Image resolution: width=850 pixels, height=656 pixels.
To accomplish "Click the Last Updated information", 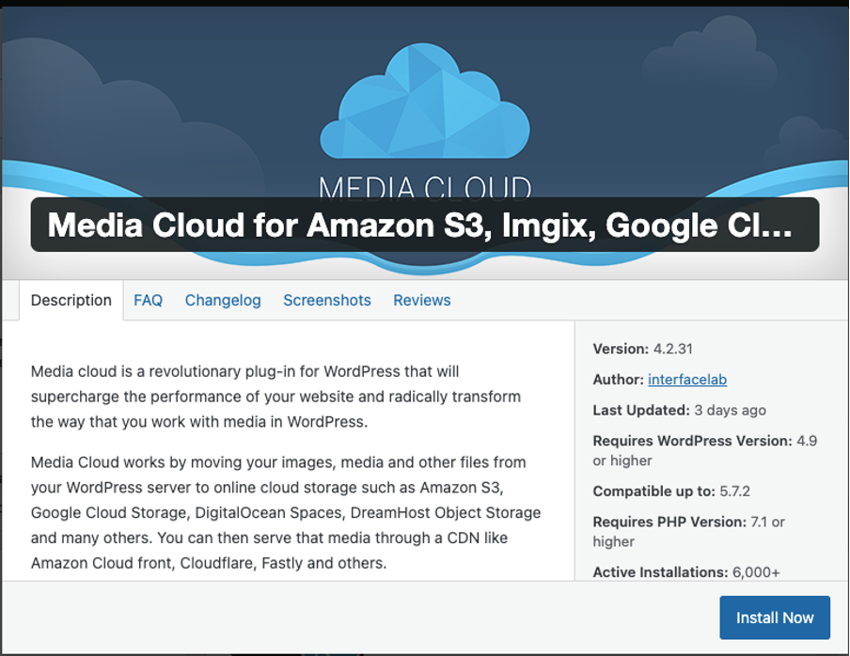I will [677, 410].
